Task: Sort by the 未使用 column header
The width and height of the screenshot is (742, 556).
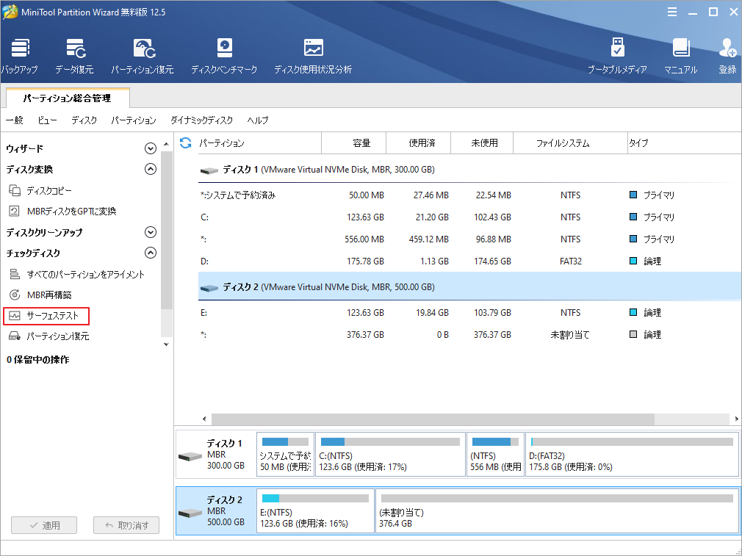Action: tap(482, 143)
